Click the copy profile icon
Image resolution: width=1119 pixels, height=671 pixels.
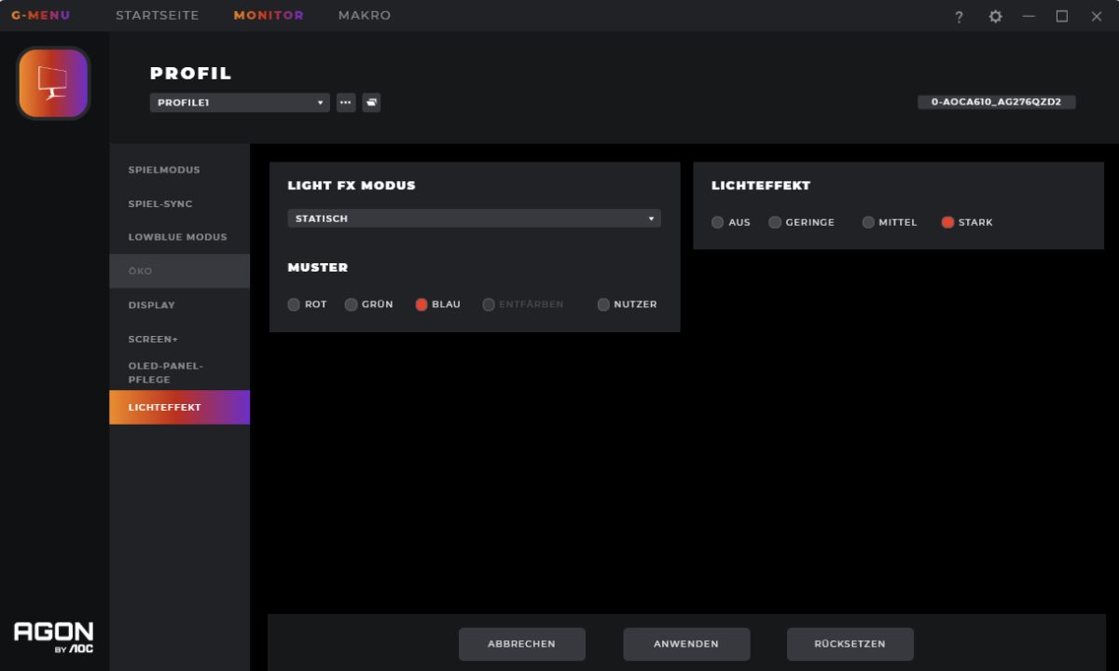pyautogui.click(x=371, y=103)
